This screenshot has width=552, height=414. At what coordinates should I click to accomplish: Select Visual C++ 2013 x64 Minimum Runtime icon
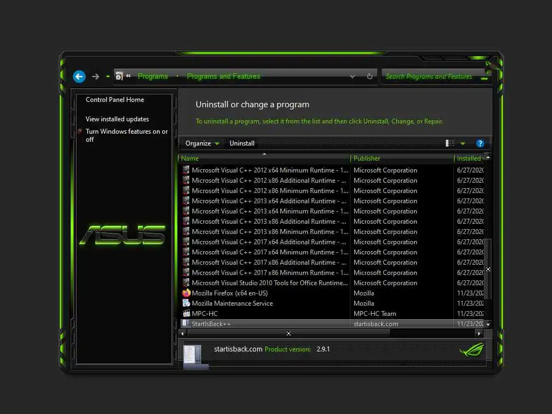coord(186,211)
